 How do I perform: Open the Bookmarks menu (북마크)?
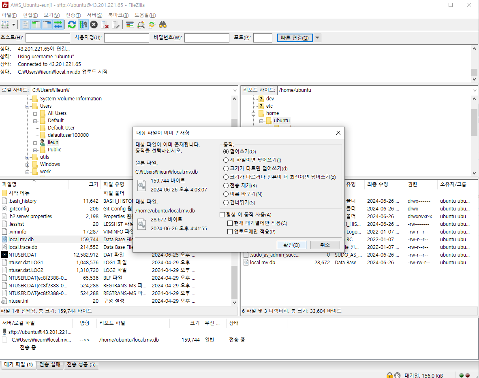point(118,15)
